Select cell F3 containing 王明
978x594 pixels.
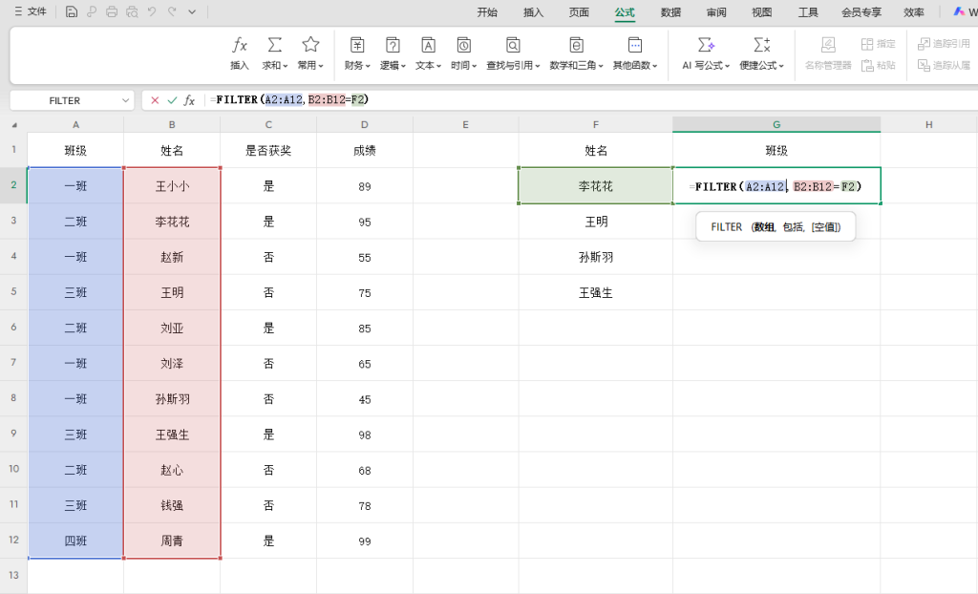[595, 222]
